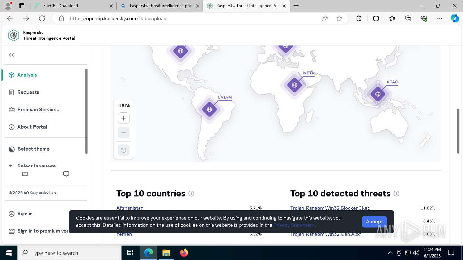This screenshot has height=260, width=463.
Task: Zoom out the map with minus button
Action: pyautogui.click(x=124, y=133)
